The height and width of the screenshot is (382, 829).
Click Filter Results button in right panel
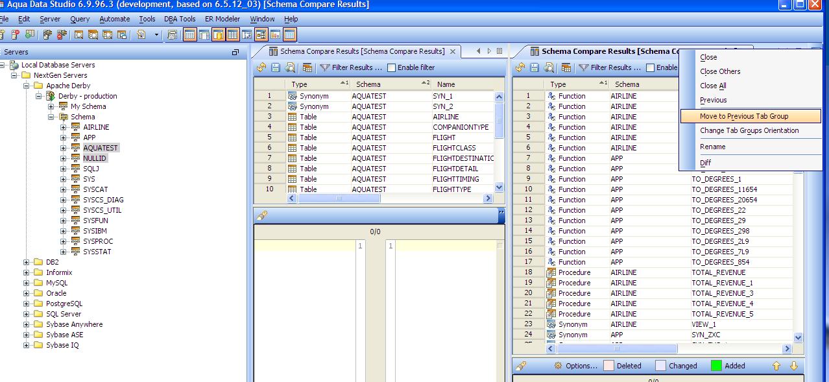pyautogui.click(x=610, y=67)
